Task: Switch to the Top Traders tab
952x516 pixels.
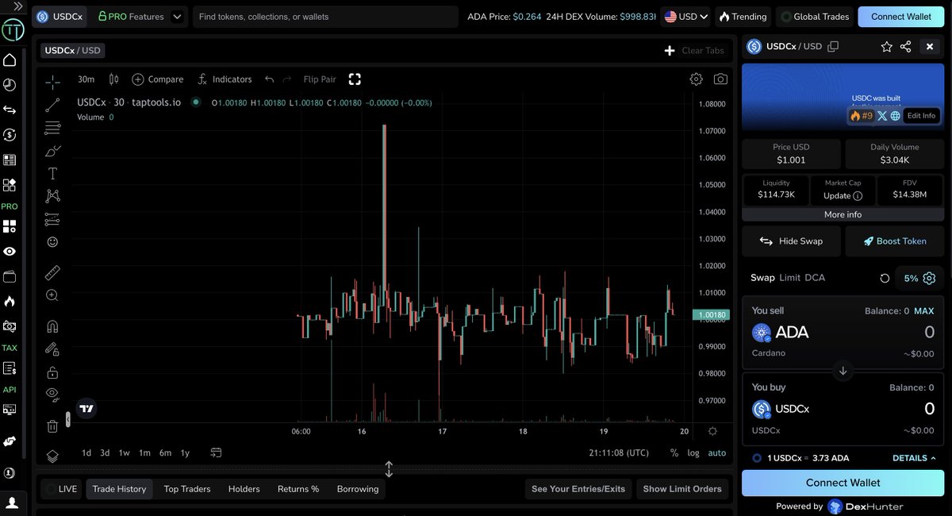Action: pos(186,489)
